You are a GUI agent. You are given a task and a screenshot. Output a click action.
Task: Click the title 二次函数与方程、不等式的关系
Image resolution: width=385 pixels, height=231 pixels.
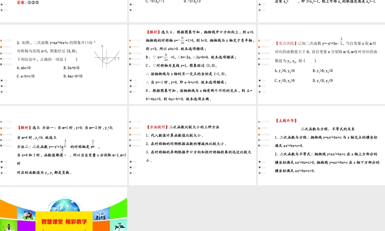[x=328, y=129]
